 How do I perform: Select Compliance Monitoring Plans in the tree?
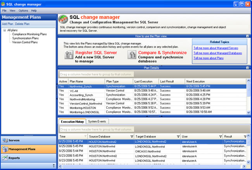click(x=29, y=34)
